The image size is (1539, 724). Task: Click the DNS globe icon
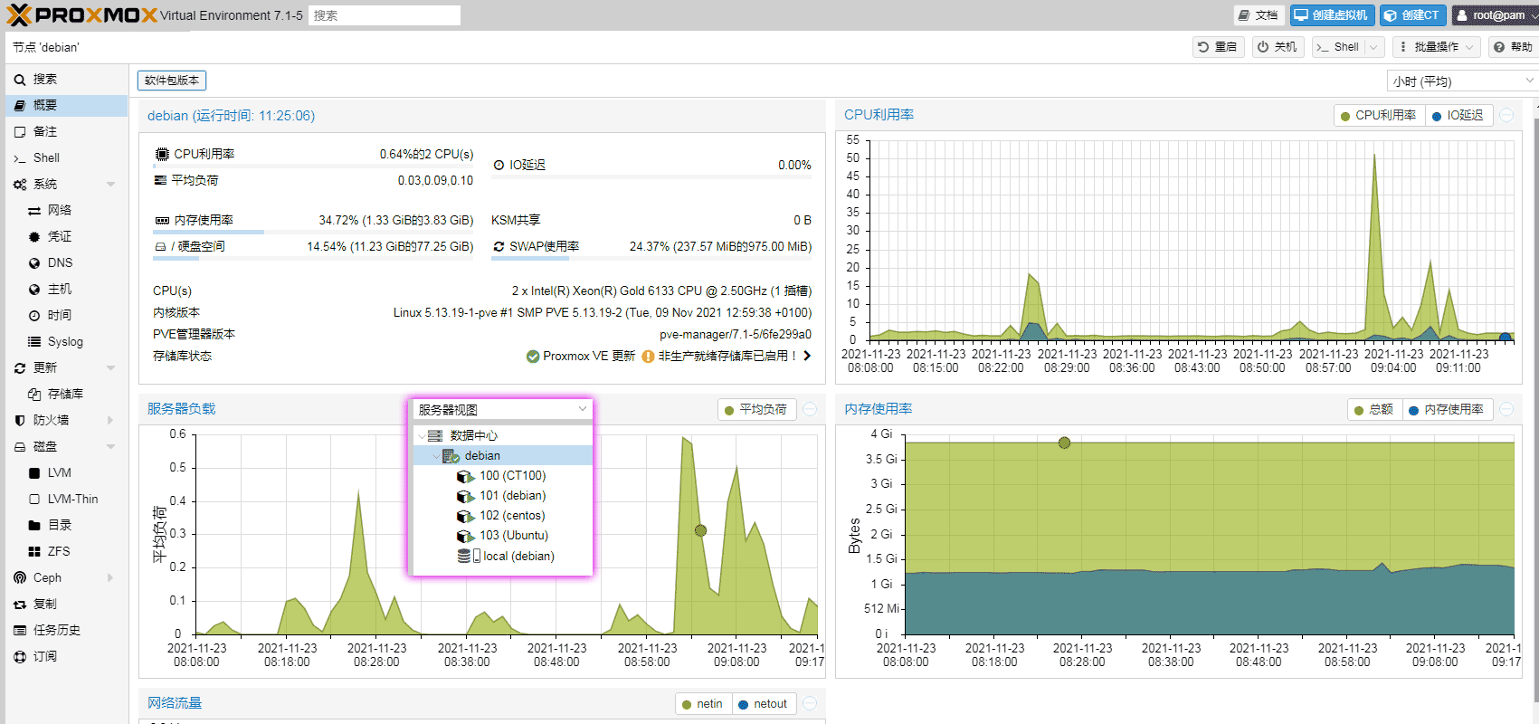34,262
